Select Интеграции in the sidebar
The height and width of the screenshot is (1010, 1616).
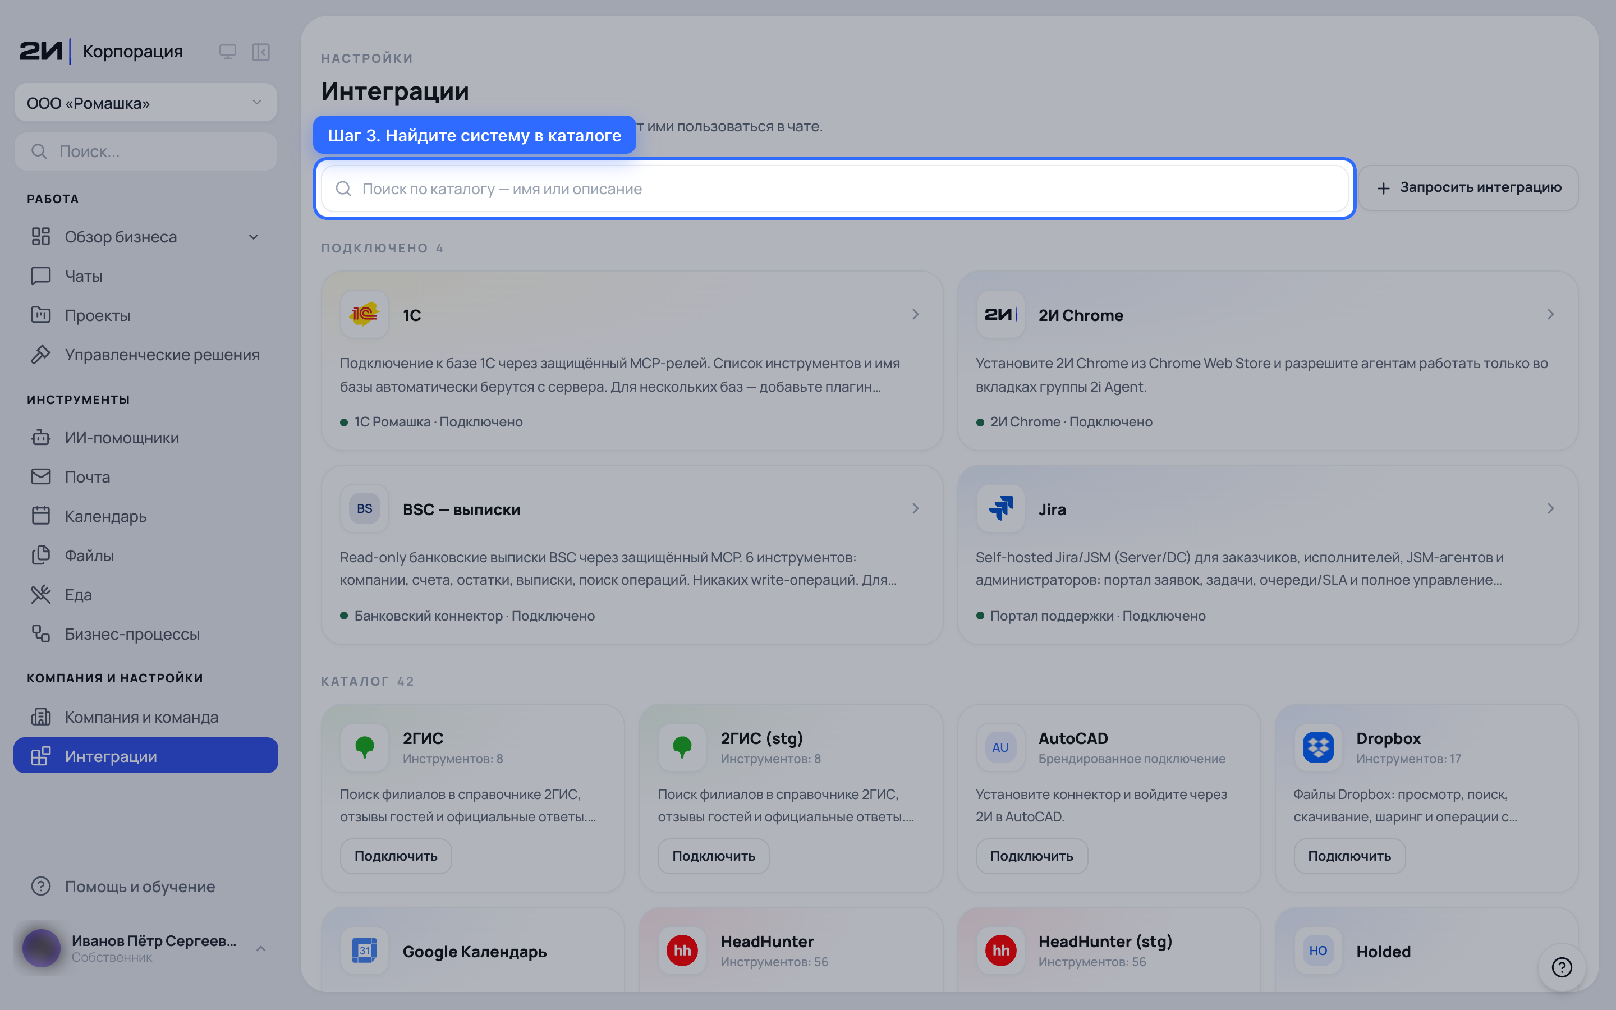(145, 755)
